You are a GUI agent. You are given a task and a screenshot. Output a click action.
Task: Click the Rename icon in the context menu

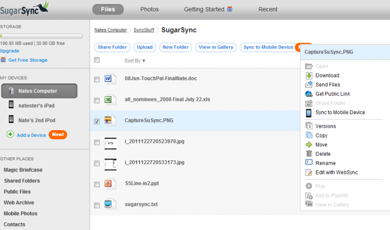309,162
